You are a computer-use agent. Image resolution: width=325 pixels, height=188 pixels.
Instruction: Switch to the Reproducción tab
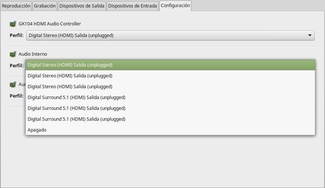(x=16, y=6)
